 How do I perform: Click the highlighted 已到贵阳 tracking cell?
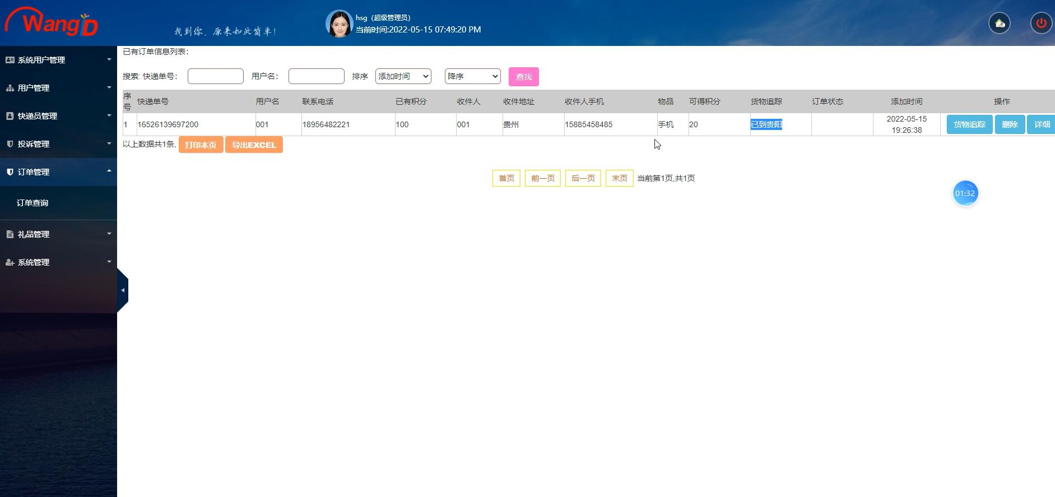pos(766,124)
